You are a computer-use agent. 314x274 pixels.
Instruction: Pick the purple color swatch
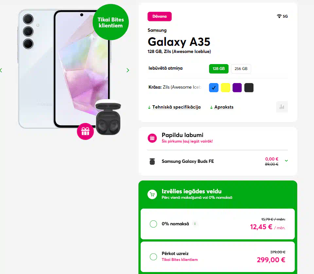(x=237, y=88)
